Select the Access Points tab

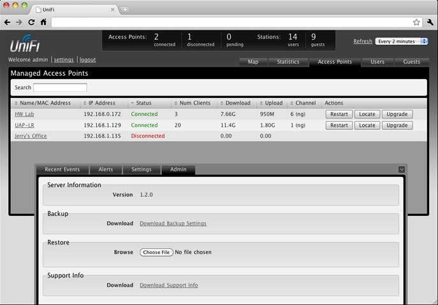(x=335, y=62)
